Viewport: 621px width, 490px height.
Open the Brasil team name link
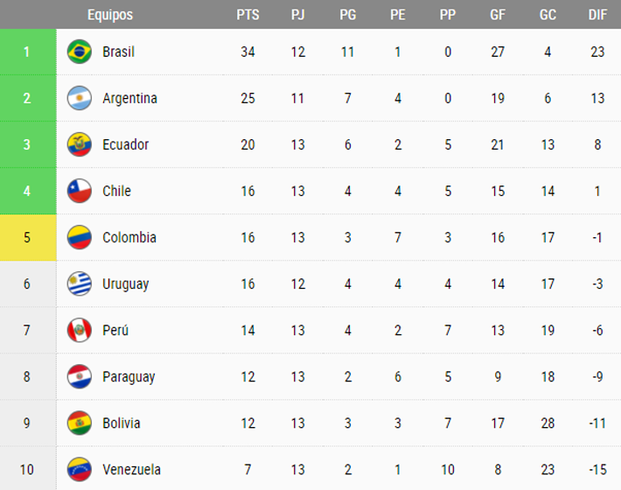click(x=118, y=52)
